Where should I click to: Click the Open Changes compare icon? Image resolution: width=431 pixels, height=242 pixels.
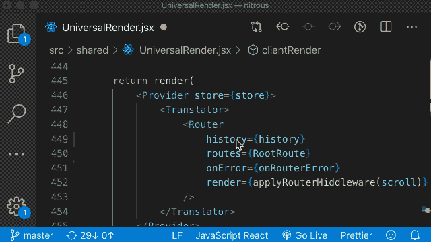(256, 27)
